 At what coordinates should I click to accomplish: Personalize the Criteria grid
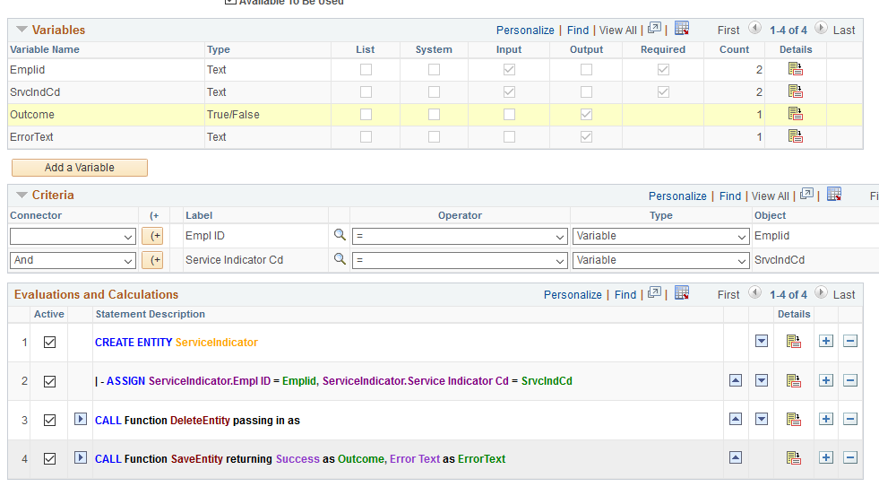point(677,196)
